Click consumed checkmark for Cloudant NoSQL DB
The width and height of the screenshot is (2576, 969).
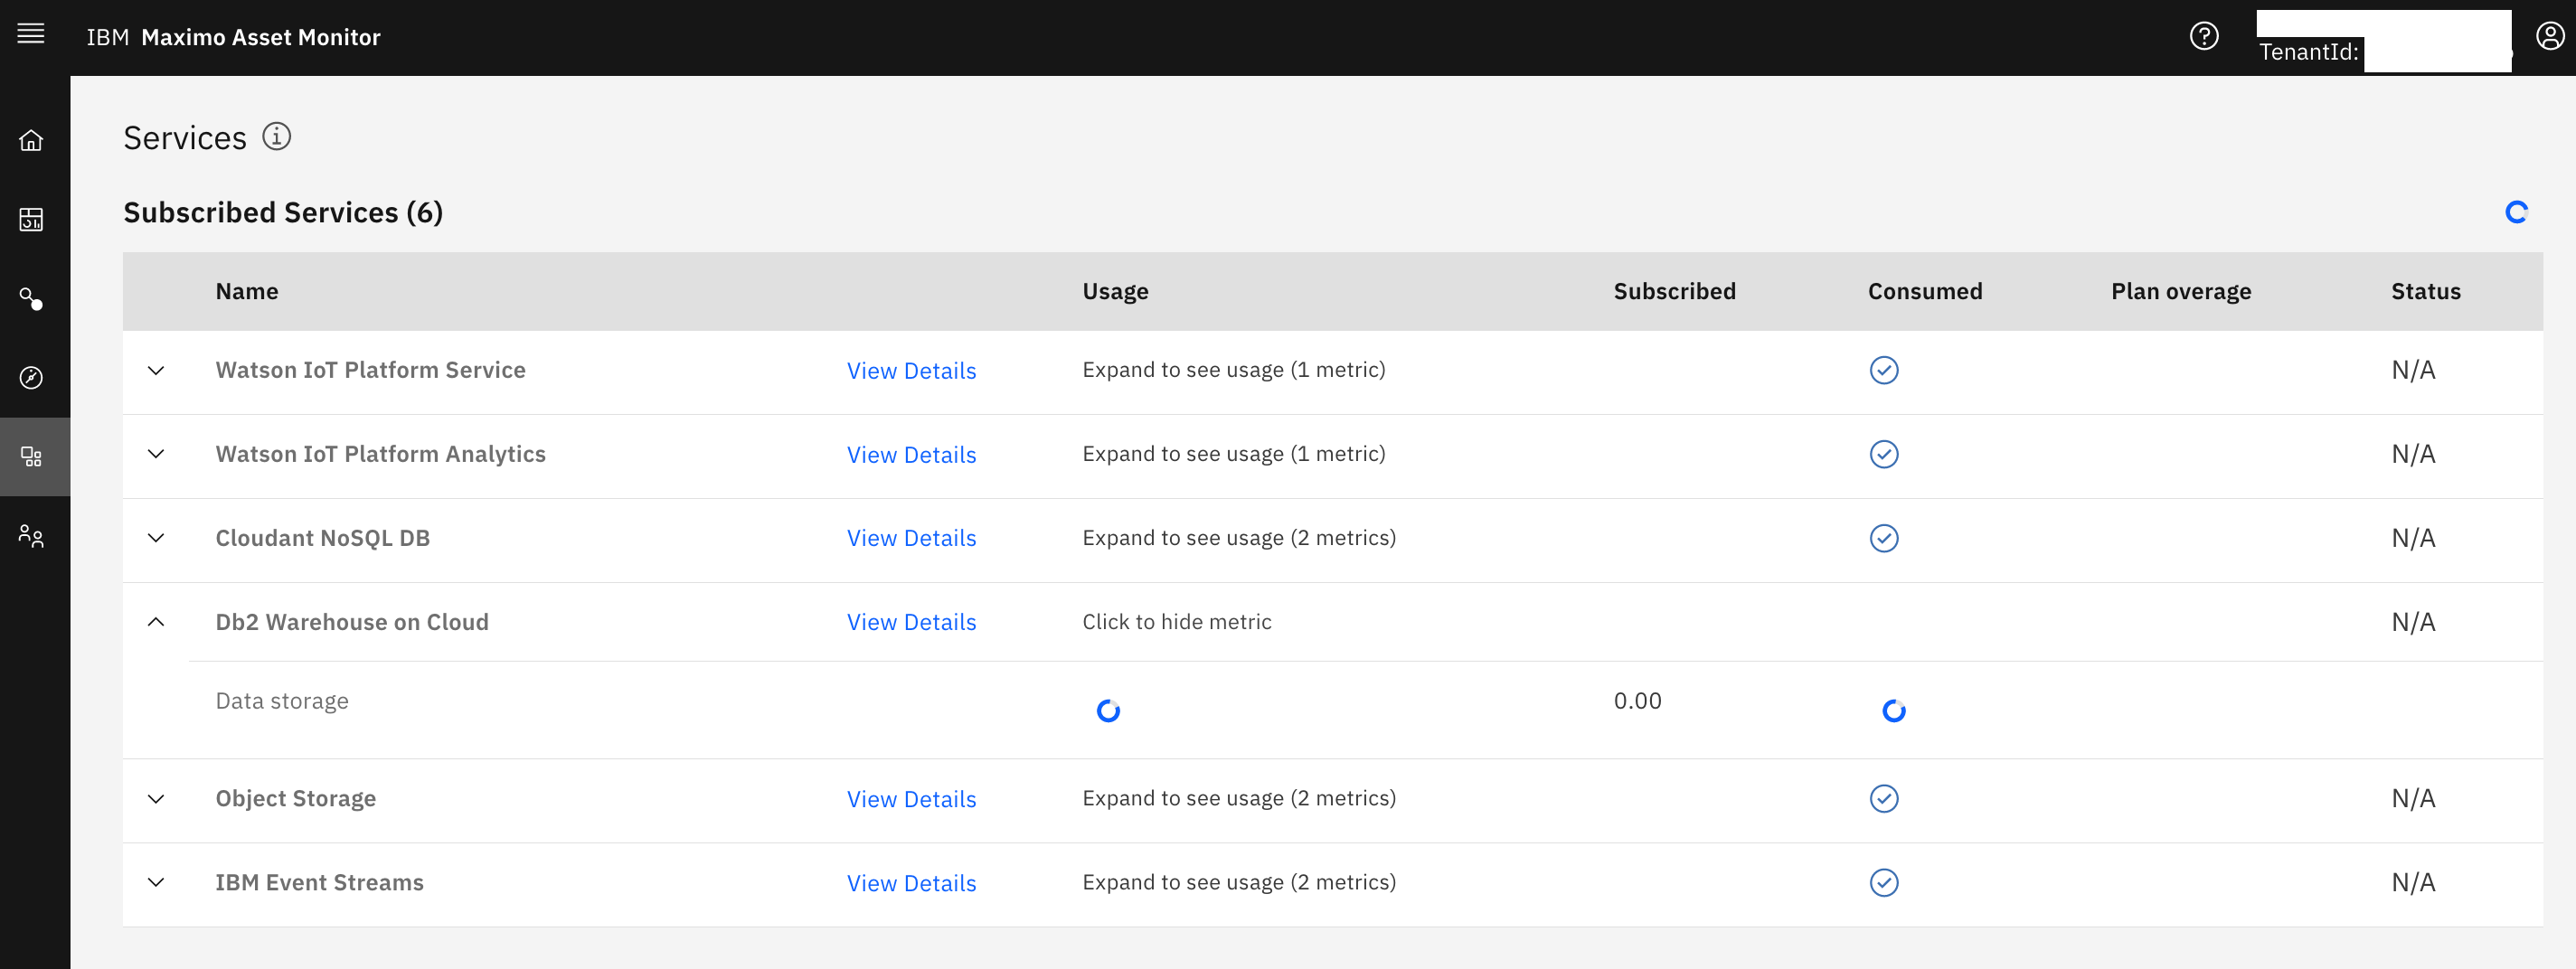[1883, 538]
